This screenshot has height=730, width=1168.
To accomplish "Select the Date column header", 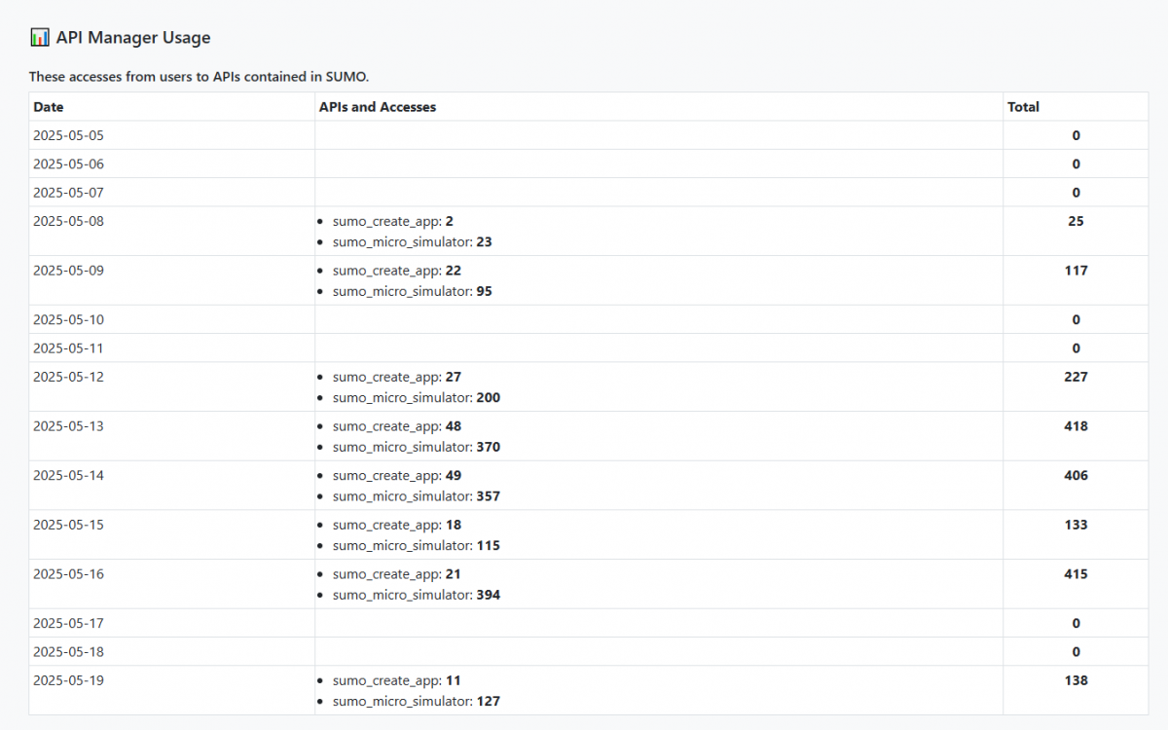I will pos(49,107).
